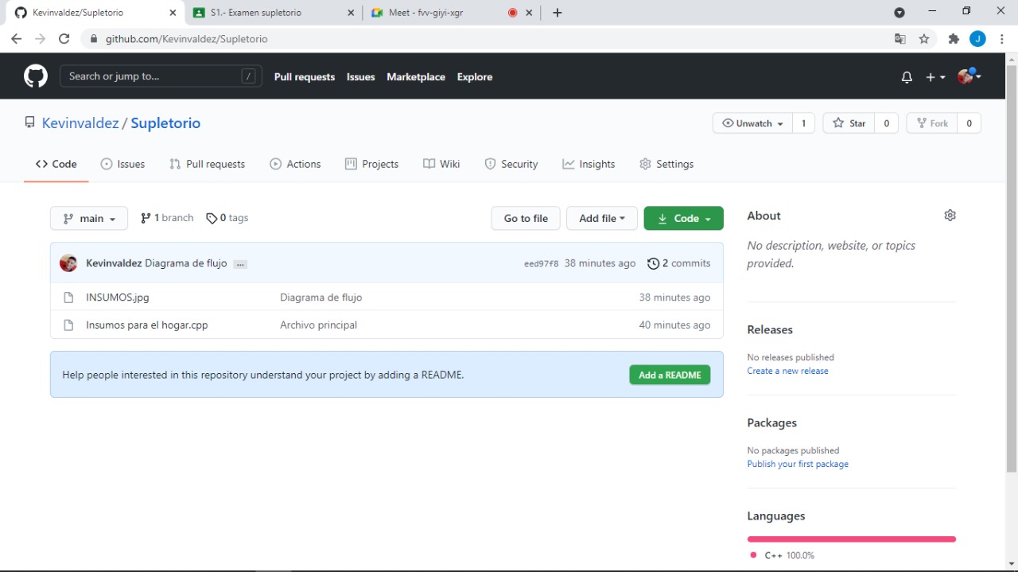
Task: Go to Explore
Action: pos(475,77)
